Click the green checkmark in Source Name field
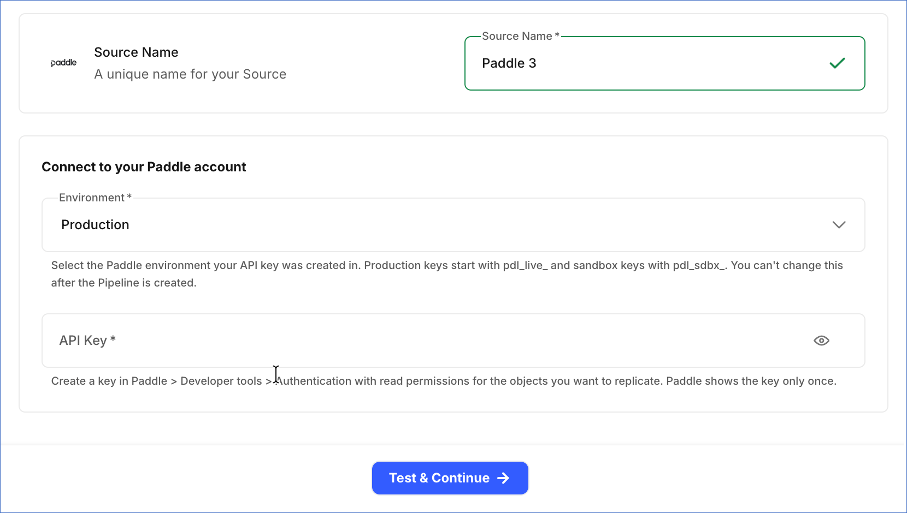 837,63
